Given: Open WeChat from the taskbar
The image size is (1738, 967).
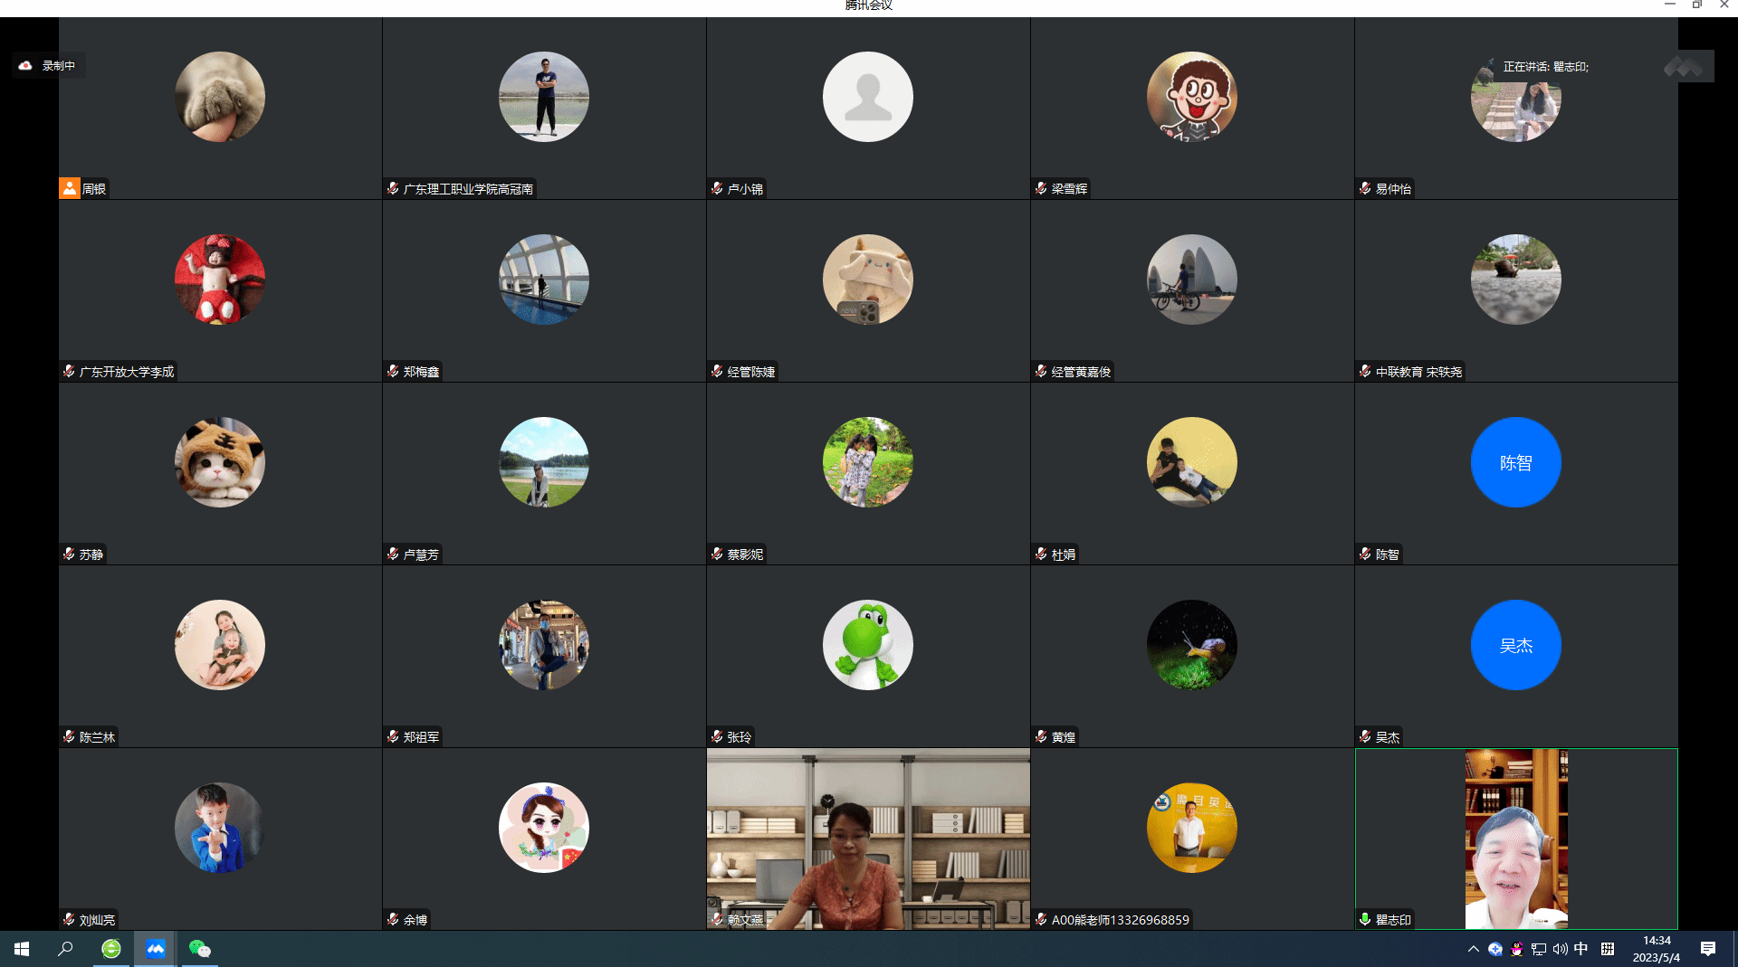Looking at the screenshot, I should coord(199,948).
